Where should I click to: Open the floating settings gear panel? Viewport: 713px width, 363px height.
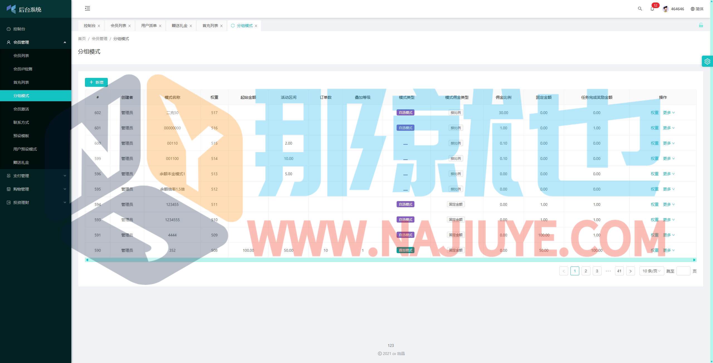point(707,61)
